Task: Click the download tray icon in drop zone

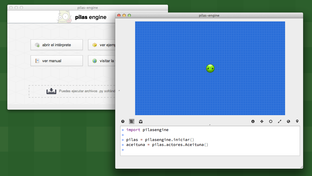Action: [x=51, y=91]
